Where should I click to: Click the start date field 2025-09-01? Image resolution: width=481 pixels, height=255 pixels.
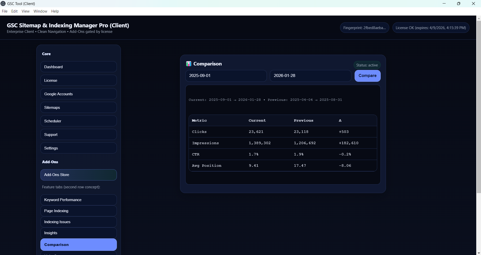(x=226, y=76)
